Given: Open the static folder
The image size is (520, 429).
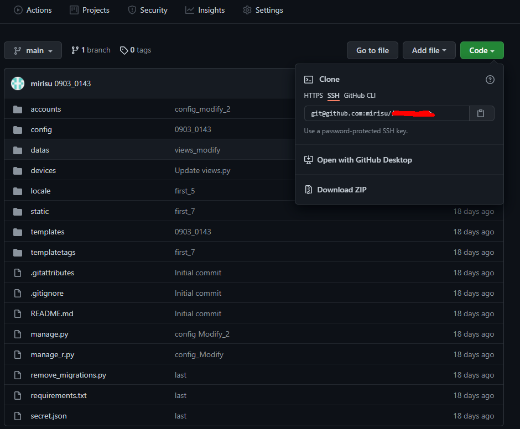Looking at the screenshot, I should (40, 212).
